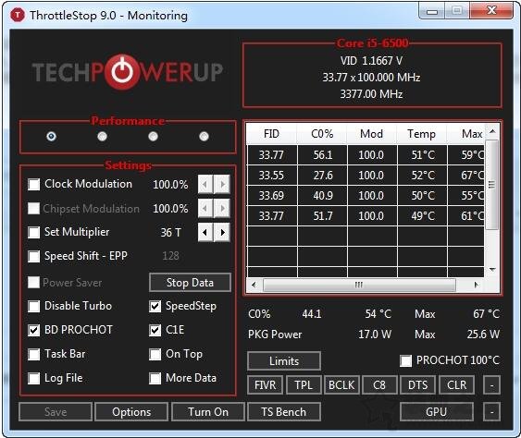Viewport: 521px width, 438px height.
Task: Click the FID column header
Action: (271, 134)
